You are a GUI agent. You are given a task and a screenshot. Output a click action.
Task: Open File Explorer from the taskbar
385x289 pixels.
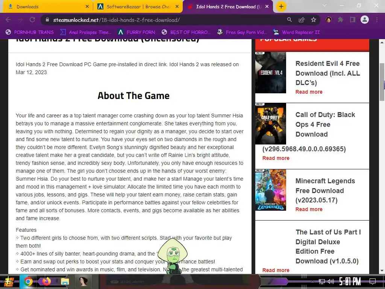coord(65,281)
